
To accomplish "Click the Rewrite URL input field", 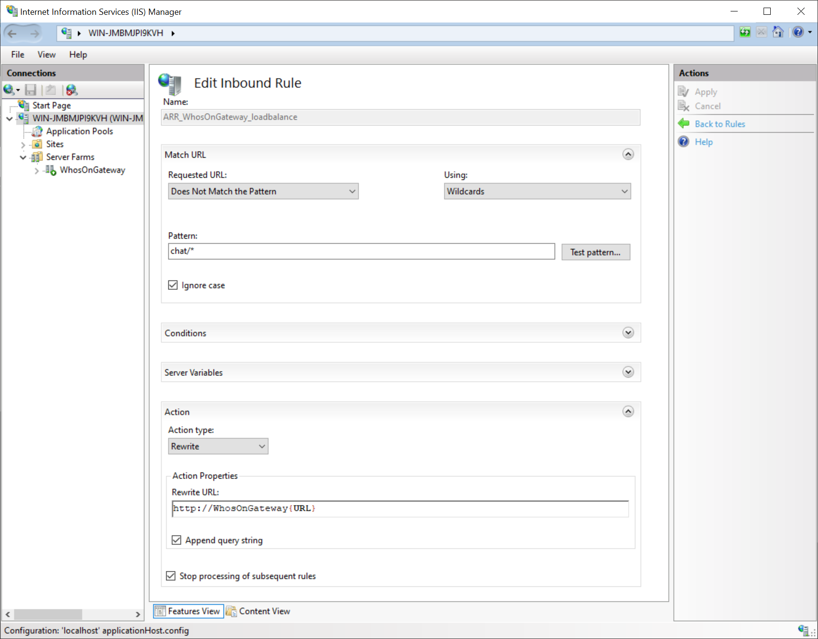I will click(400, 509).
